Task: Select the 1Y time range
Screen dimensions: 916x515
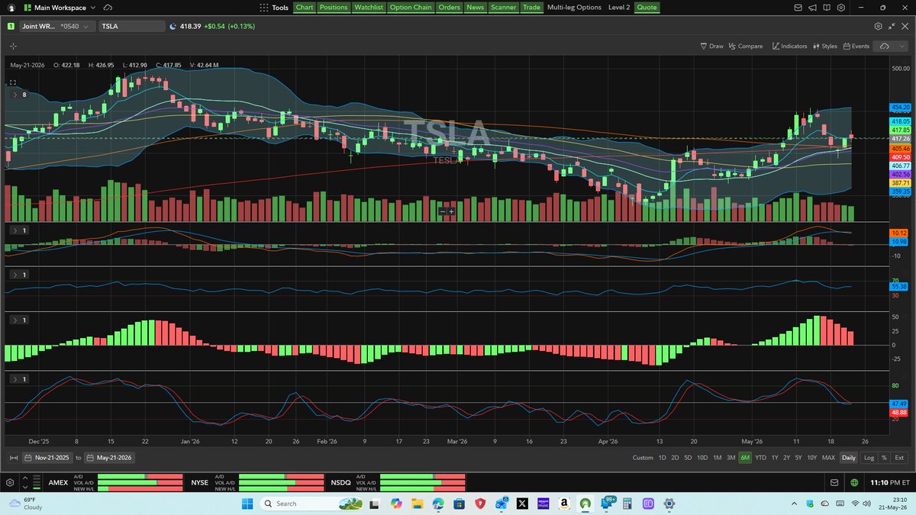Action: [x=775, y=458]
